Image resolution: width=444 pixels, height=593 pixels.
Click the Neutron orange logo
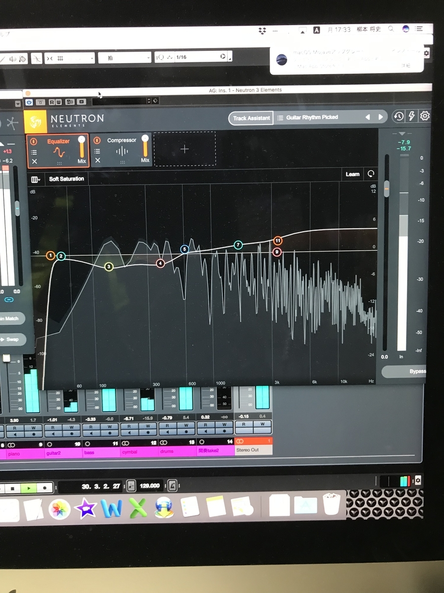[36, 121]
